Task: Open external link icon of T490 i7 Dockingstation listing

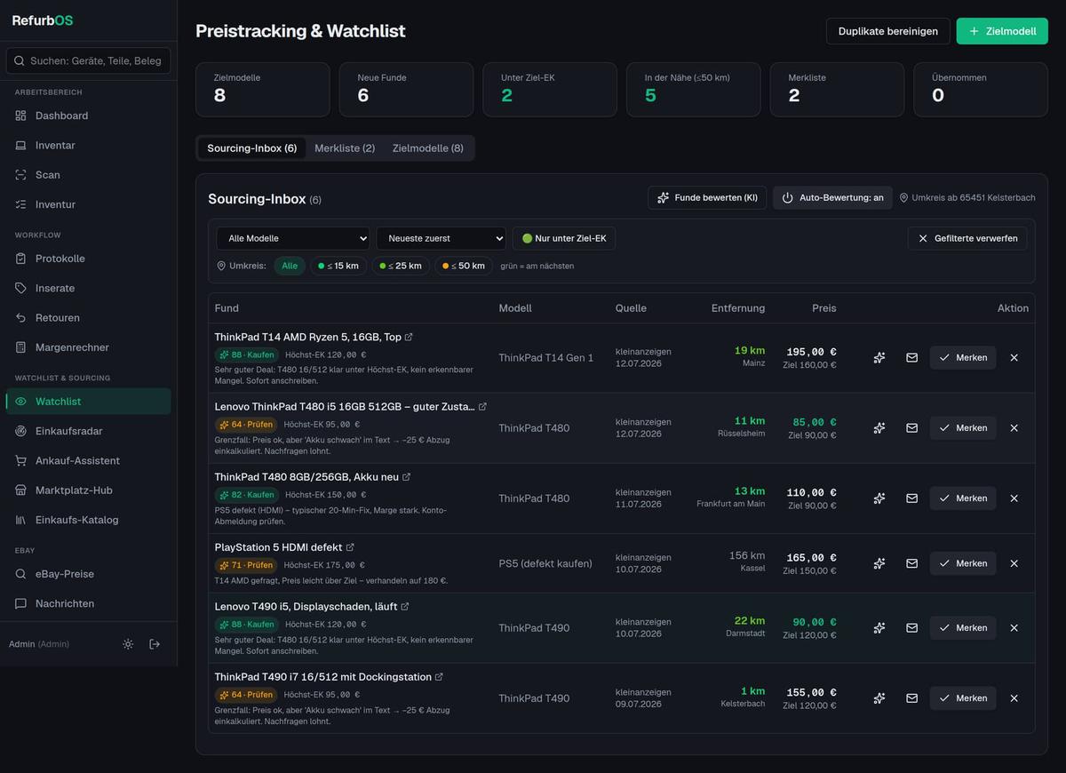Action: (x=439, y=676)
